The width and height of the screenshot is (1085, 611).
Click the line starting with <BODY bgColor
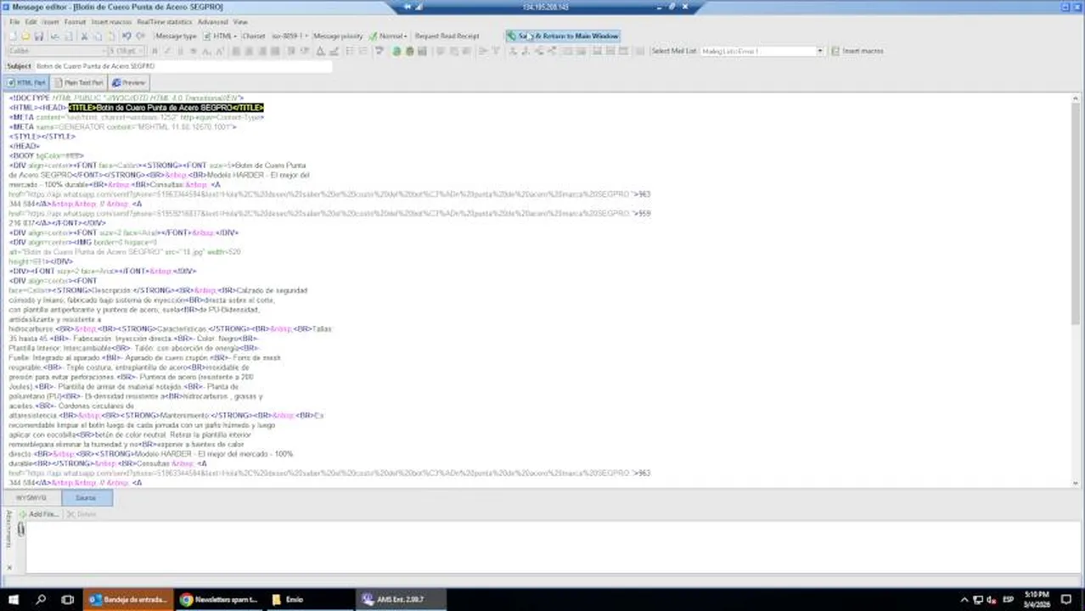click(47, 156)
